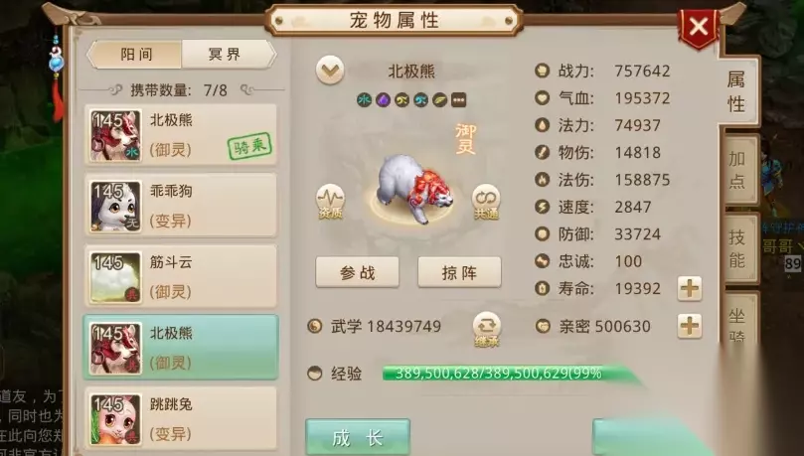The width and height of the screenshot is (804, 456).
Task: Click the 参战 button
Action: pyautogui.click(x=357, y=272)
